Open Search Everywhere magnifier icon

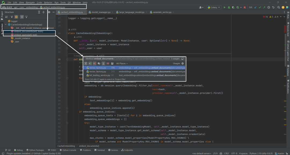click(x=278, y=8)
